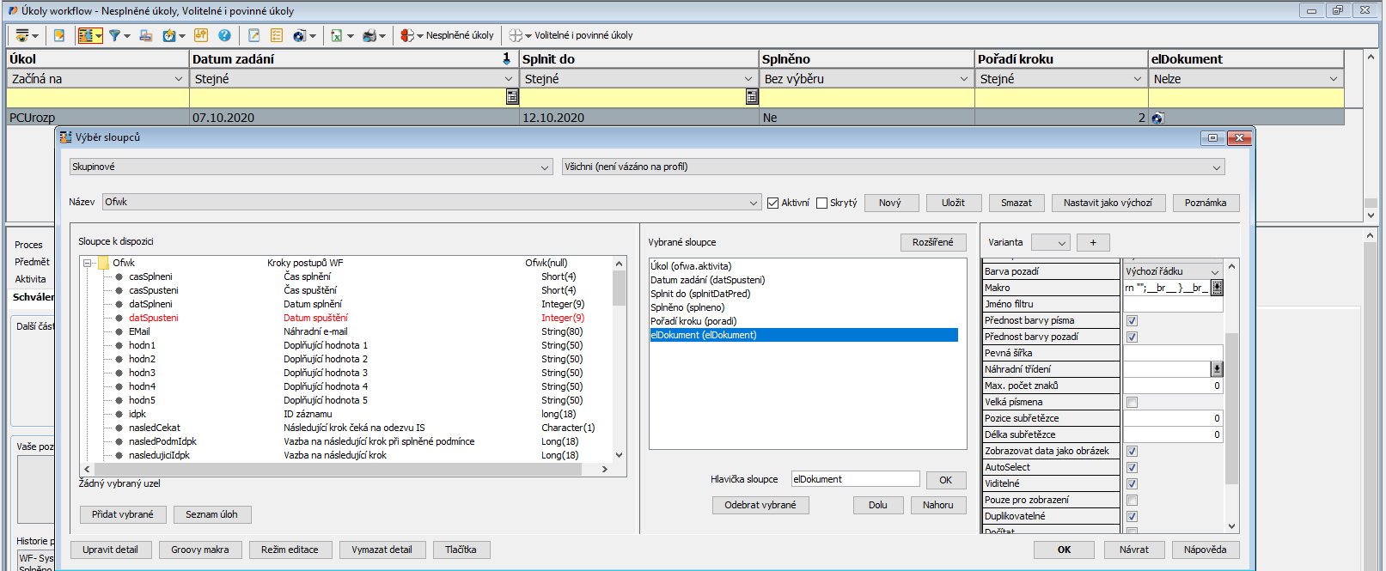
Task: Click the funnel filter icon in toolbar
Action: click(x=113, y=35)
